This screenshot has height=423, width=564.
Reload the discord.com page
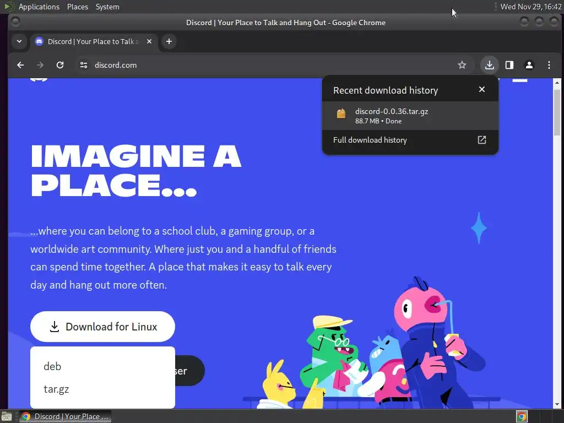point(60,65)
